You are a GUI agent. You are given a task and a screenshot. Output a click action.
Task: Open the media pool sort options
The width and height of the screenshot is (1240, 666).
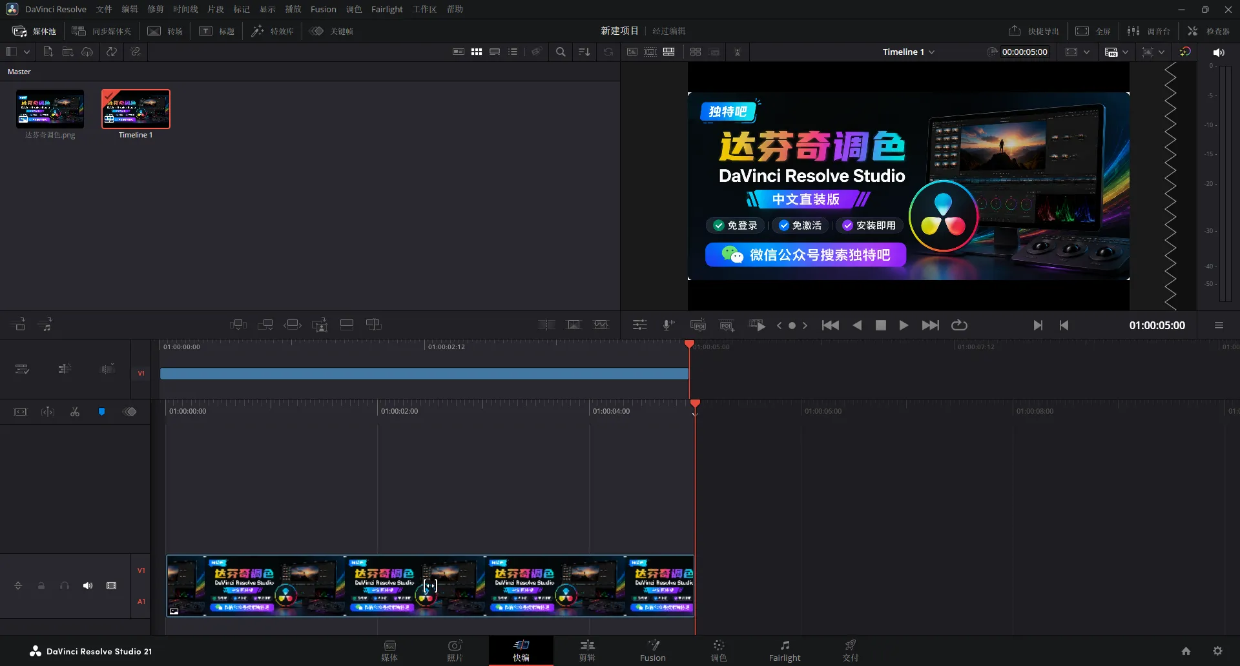(584, 52)
